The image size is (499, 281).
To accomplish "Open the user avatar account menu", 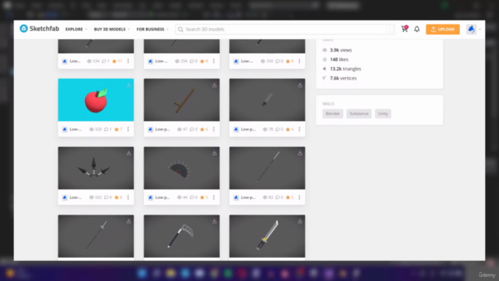I will [471, 30].
